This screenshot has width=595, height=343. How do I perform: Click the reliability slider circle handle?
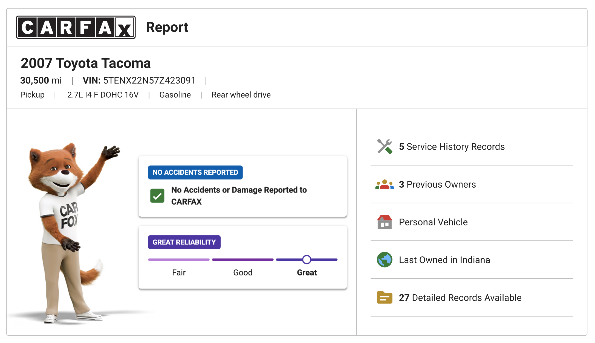[307, 260]
